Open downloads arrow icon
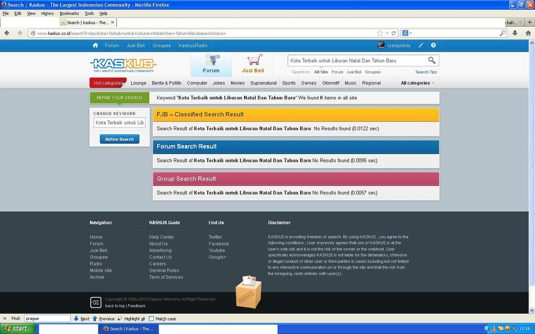535x334 pixels. [x=515, y=33]
